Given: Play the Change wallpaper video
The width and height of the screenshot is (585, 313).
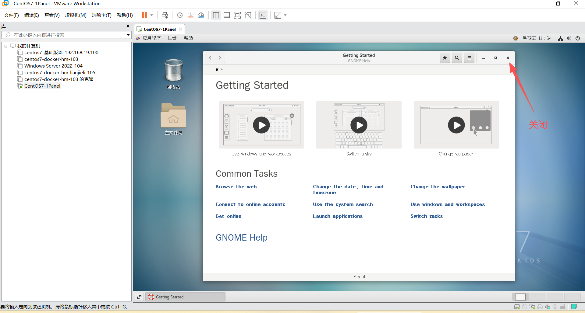Looking at the screenshot, I should 456,125.
